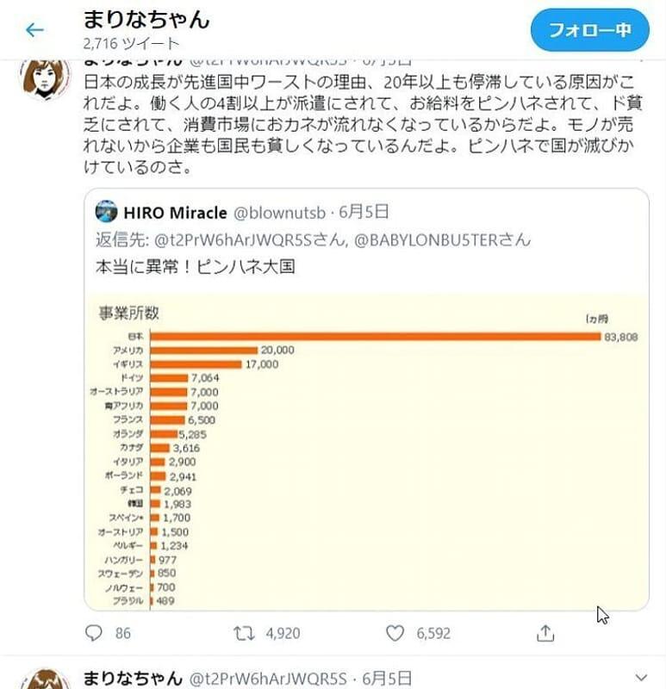This screenshot has width=666, height=689.
Task: Open the @blownutsb handle link
Action: (x=280, y=213)
